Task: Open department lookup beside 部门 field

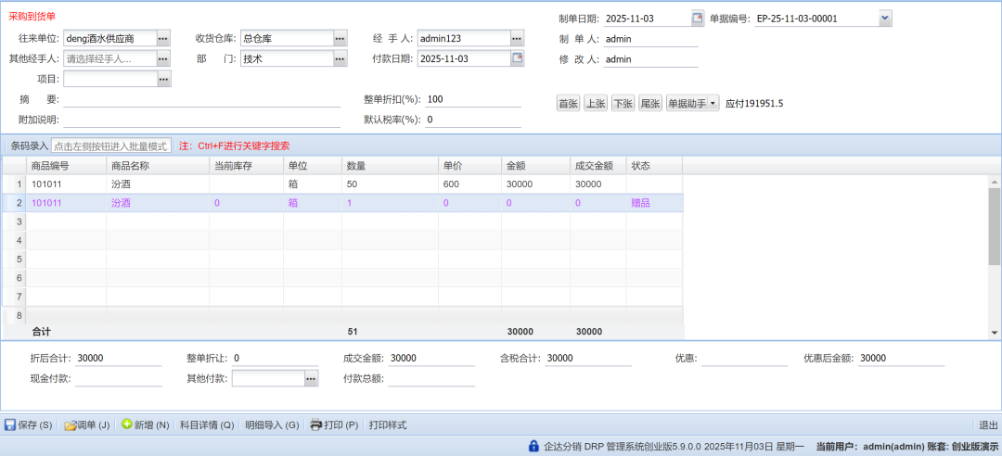Action: coord(340,58)
